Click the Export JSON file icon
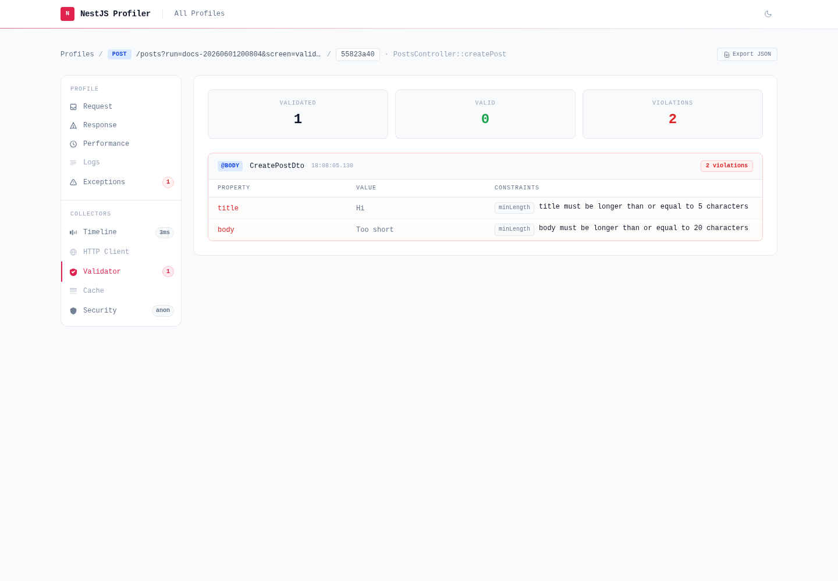838x581 pixels. [727, 55]
